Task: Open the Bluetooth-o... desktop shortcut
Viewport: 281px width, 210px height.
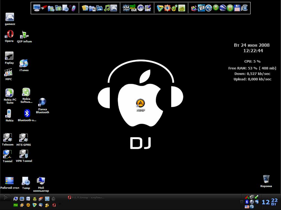Action: (27, 115)
